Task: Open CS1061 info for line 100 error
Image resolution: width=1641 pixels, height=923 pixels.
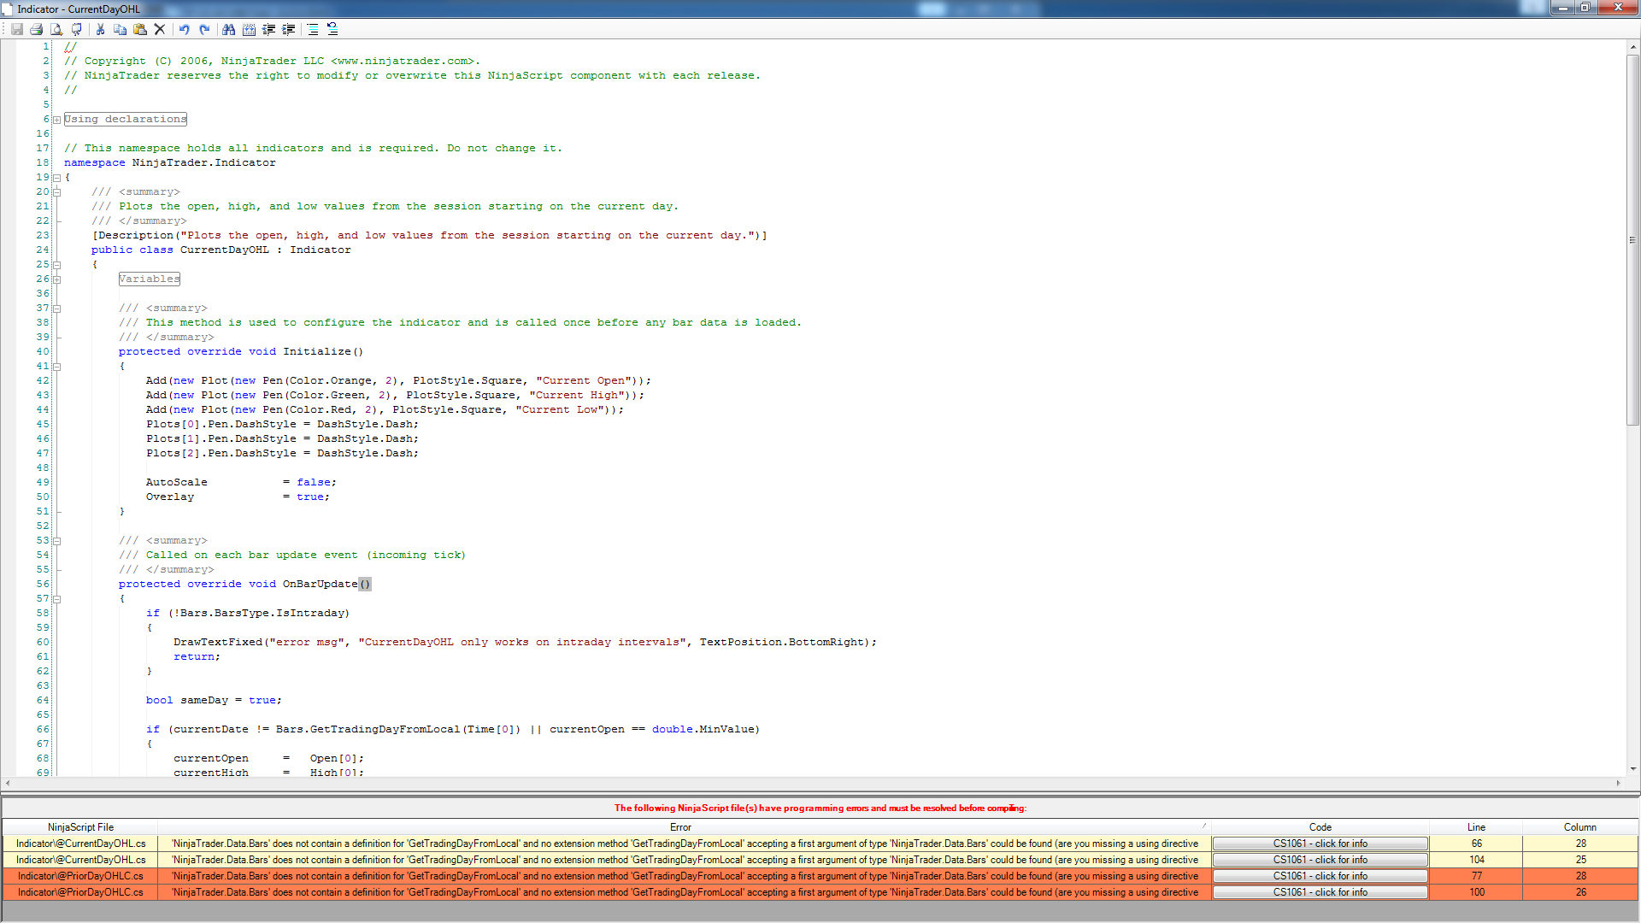Action: [1320, 892]
